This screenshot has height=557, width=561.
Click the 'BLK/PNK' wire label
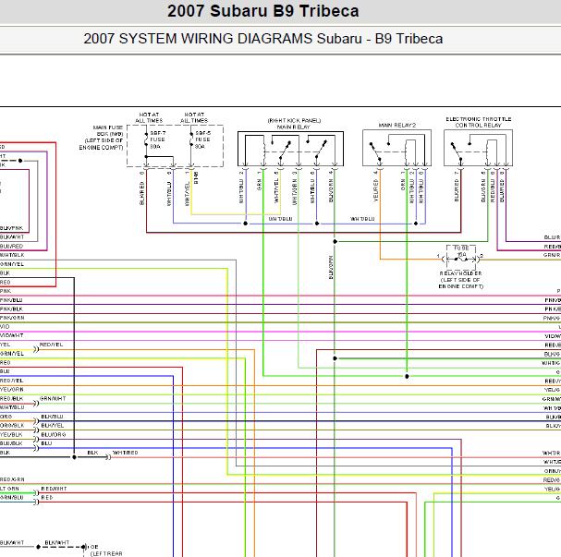pyautogui.click(x=12, y=228)
